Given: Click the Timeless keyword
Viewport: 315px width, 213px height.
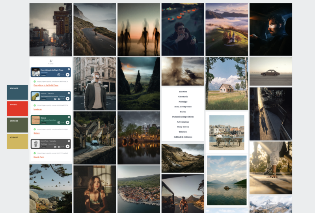Looking at the screenshot, I should (x=183, y=132).
